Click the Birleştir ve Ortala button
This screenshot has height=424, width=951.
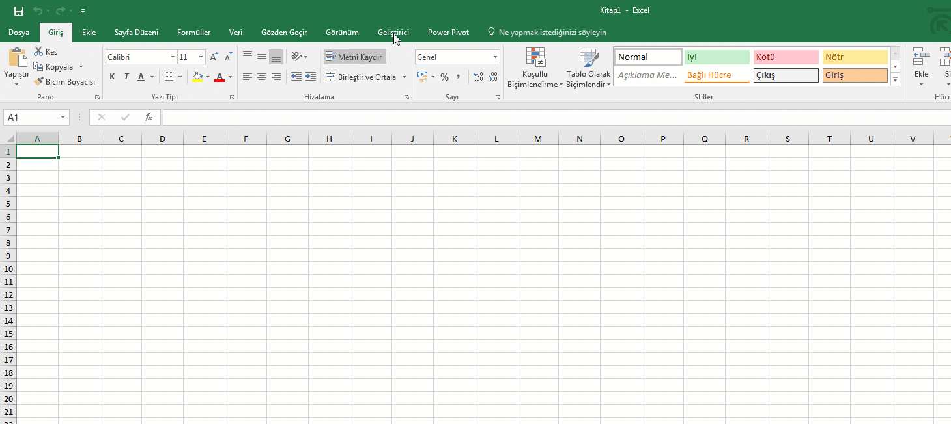click(361, 77)
